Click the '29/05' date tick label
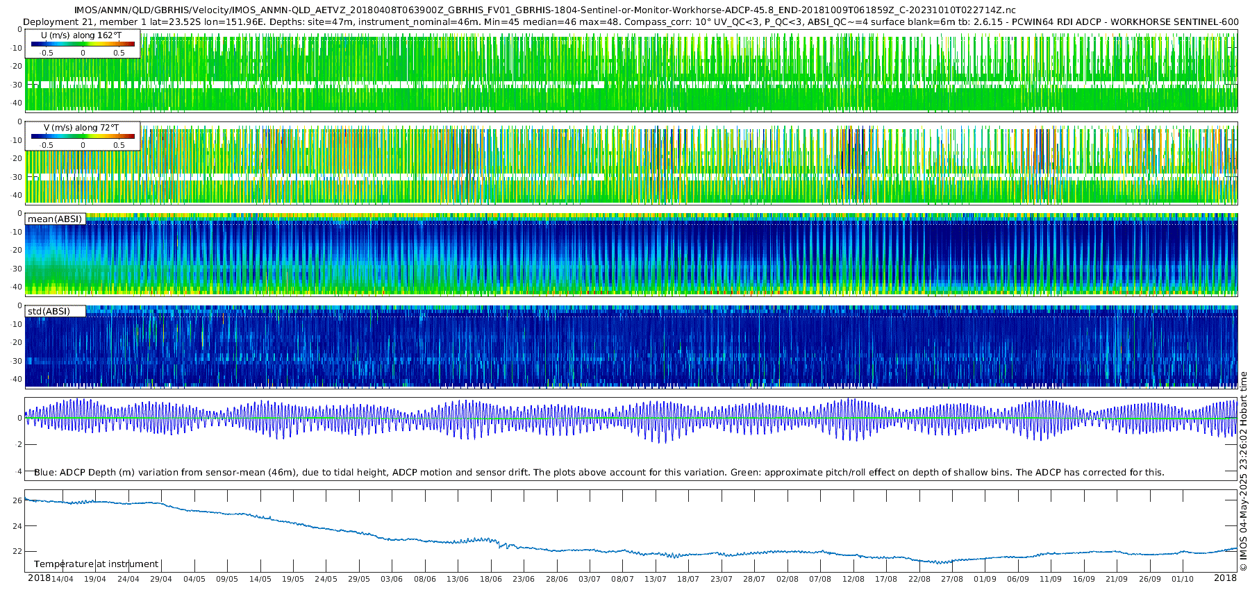 (x=359, y=579)
